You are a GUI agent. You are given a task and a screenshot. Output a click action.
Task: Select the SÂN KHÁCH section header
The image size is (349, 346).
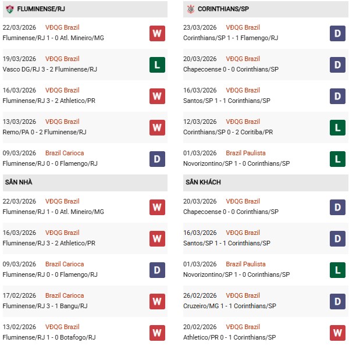tap(204, 182)
